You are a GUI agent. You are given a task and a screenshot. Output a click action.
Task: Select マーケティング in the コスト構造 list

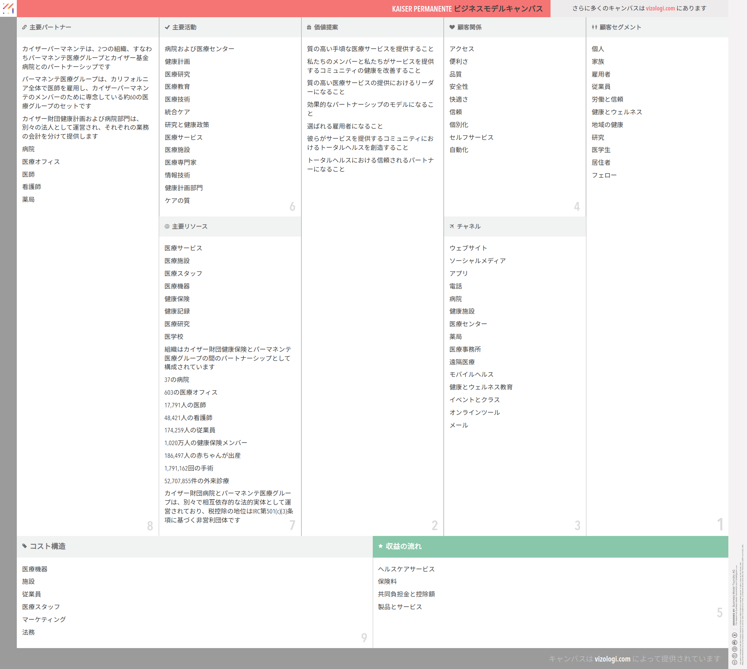pos(44,620)
